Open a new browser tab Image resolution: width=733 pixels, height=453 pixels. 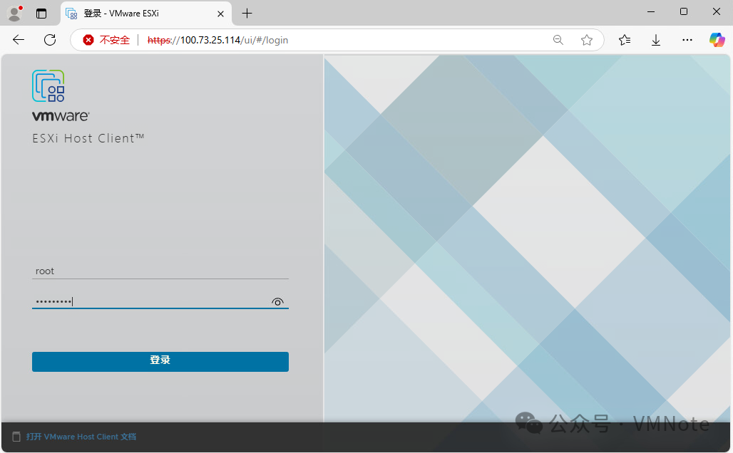click(x=247, y=14)
